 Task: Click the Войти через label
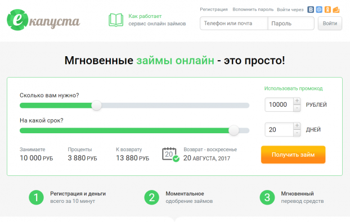click(x=290, y=10)
